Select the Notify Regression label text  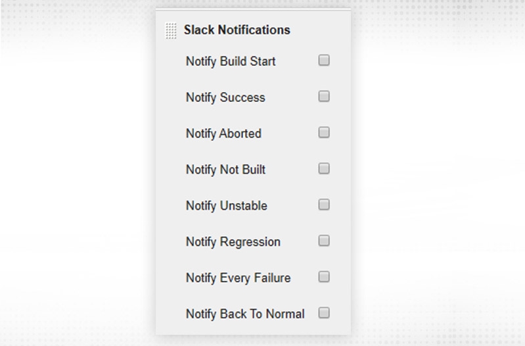pos(233,242)
